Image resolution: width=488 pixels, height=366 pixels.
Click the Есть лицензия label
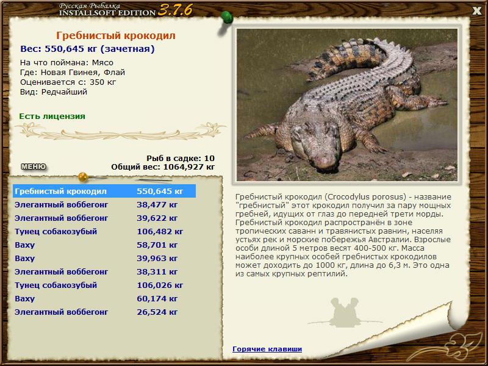[x=52, y=117]
